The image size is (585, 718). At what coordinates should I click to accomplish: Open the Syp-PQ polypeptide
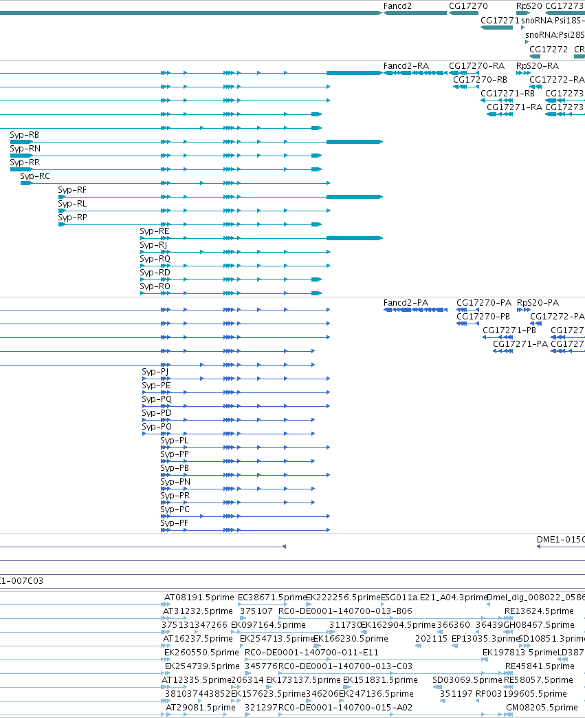(x=236, y=406)
